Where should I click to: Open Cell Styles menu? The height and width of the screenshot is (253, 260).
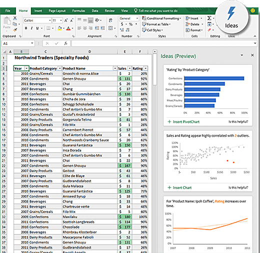coord(152,30)
